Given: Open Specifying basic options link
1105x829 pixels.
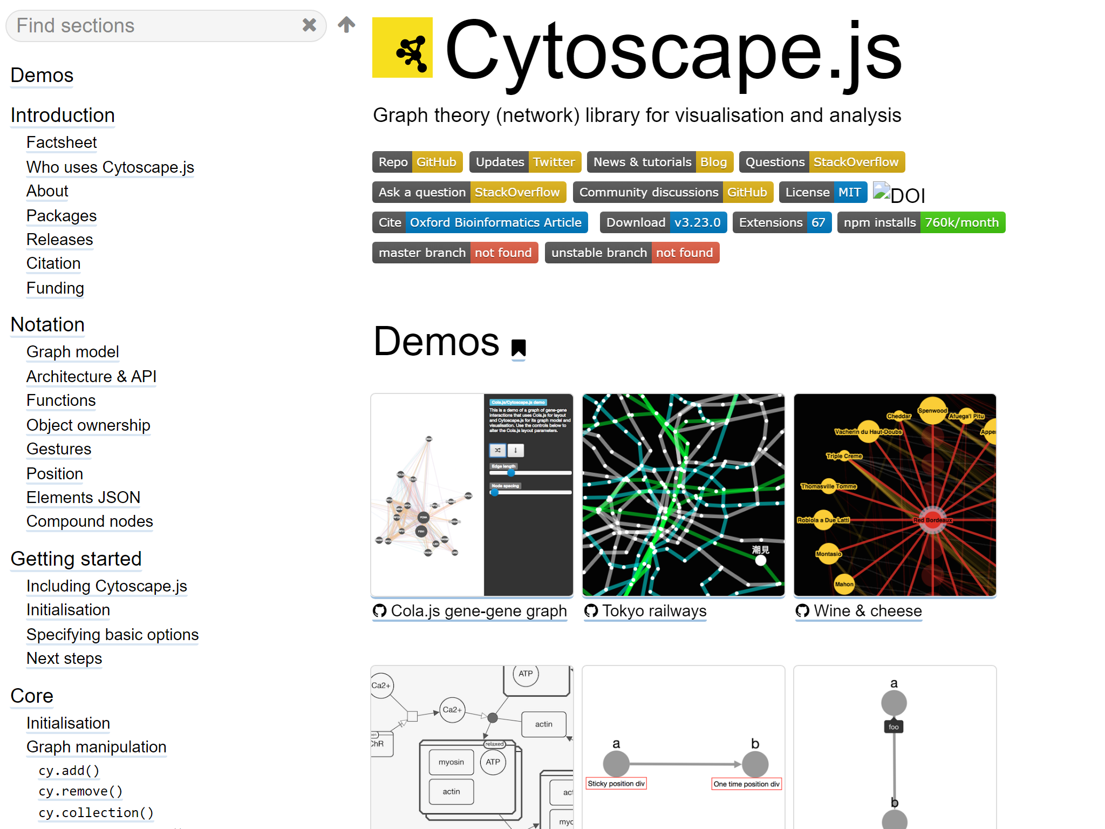Looking at the screenshot, I should [x=113, y=635].
